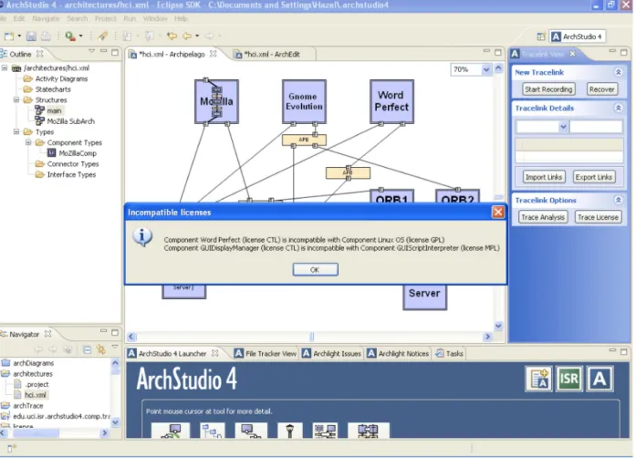Viewport: 636px width, 458px height.
Task: Click Collapse All icon in Navigator toolbar
Action: (87, 349)
